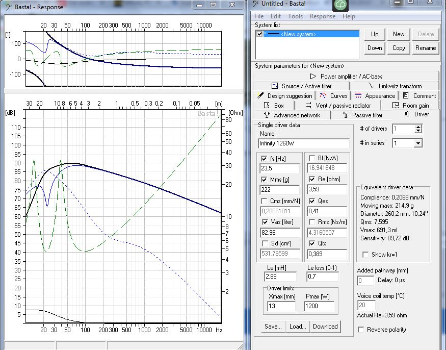Image resolution: width=446 pixels, height=350 pixels.
Task: Open the Response menu
Action: click(x=323, y=16)
